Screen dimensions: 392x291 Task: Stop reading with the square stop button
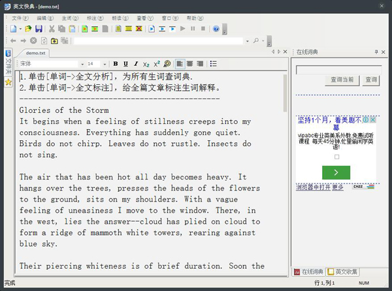point(203,29)
